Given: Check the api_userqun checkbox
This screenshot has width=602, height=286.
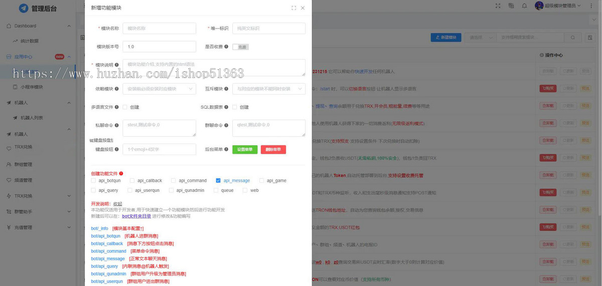Looking at the screenshot, I should [130, 190].
